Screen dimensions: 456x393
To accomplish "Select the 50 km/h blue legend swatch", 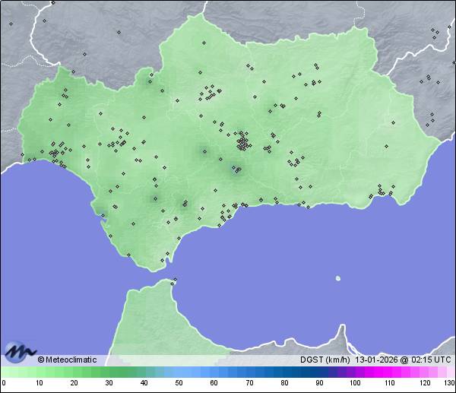I will (x=179, y=372).
